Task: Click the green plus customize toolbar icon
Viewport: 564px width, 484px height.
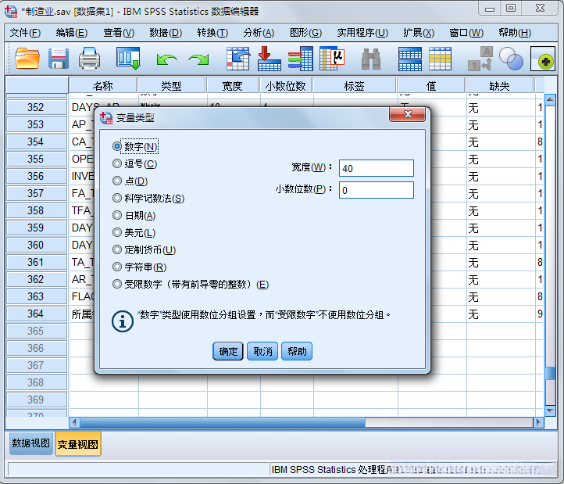Action: click(x=543, y=59)
